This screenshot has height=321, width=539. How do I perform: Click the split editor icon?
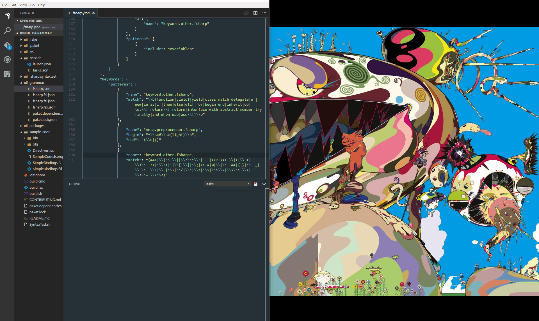(255, 13)
